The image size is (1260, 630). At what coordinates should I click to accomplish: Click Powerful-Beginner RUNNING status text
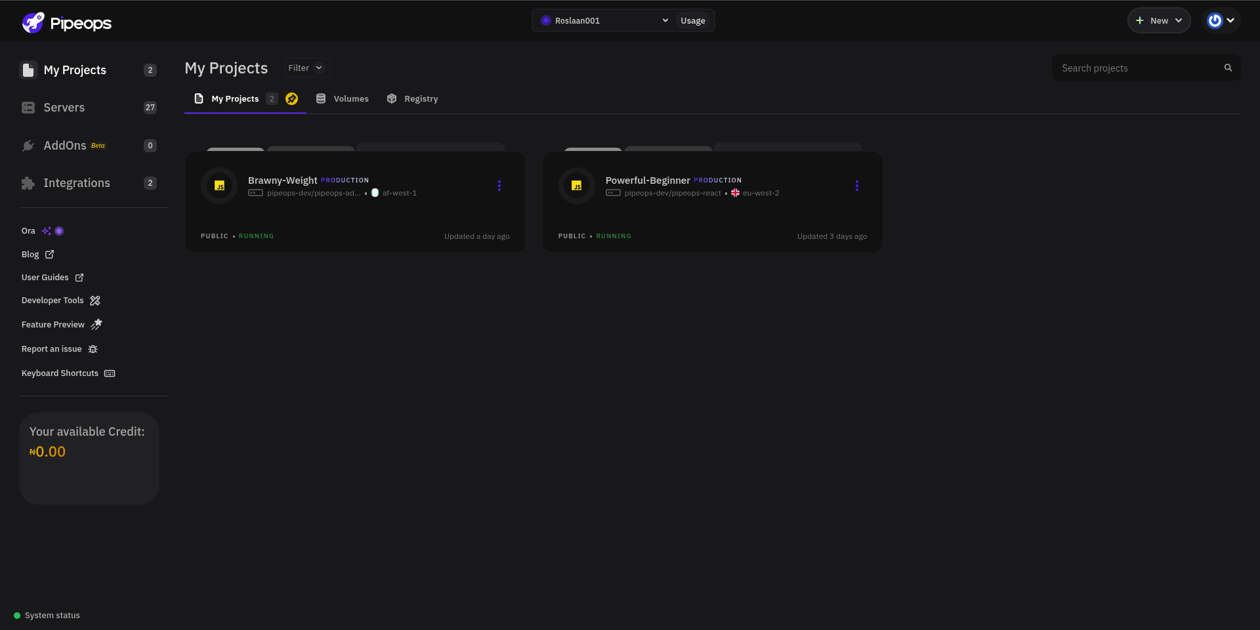614,236
